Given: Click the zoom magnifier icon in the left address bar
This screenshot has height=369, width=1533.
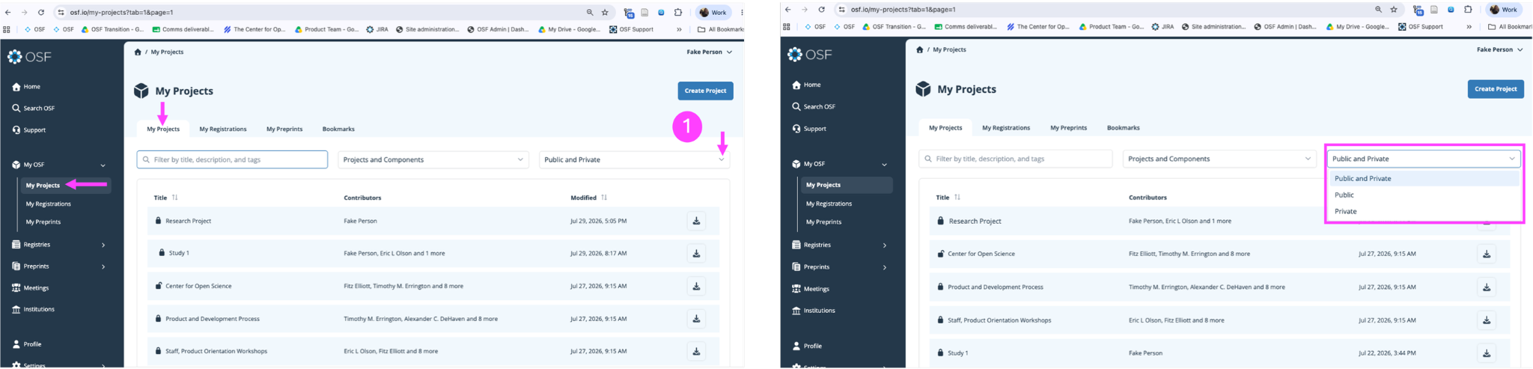Looking at the screenshot, I should tap(590, 12).
